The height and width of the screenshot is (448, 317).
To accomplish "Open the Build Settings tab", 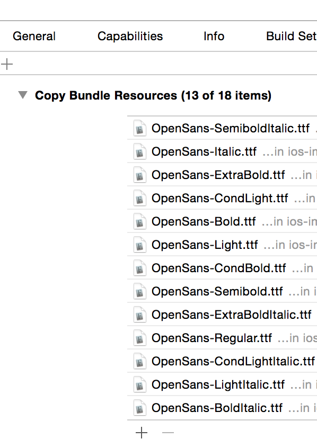I will tap(291, 36).
